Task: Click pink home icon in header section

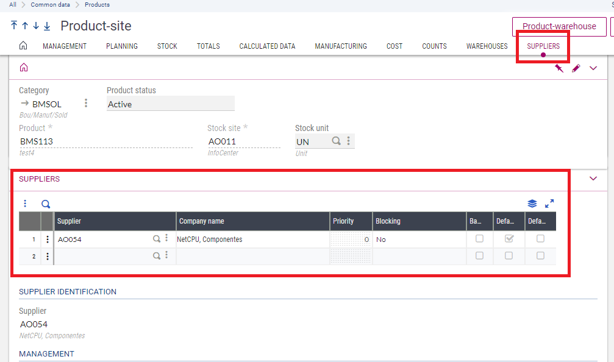Action: coord(24,67)
